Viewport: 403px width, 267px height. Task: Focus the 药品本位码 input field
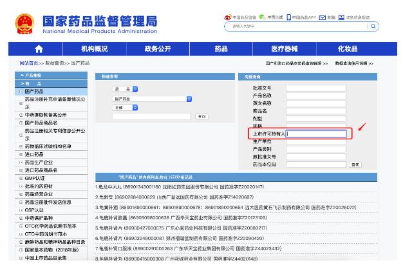(316, 164)
